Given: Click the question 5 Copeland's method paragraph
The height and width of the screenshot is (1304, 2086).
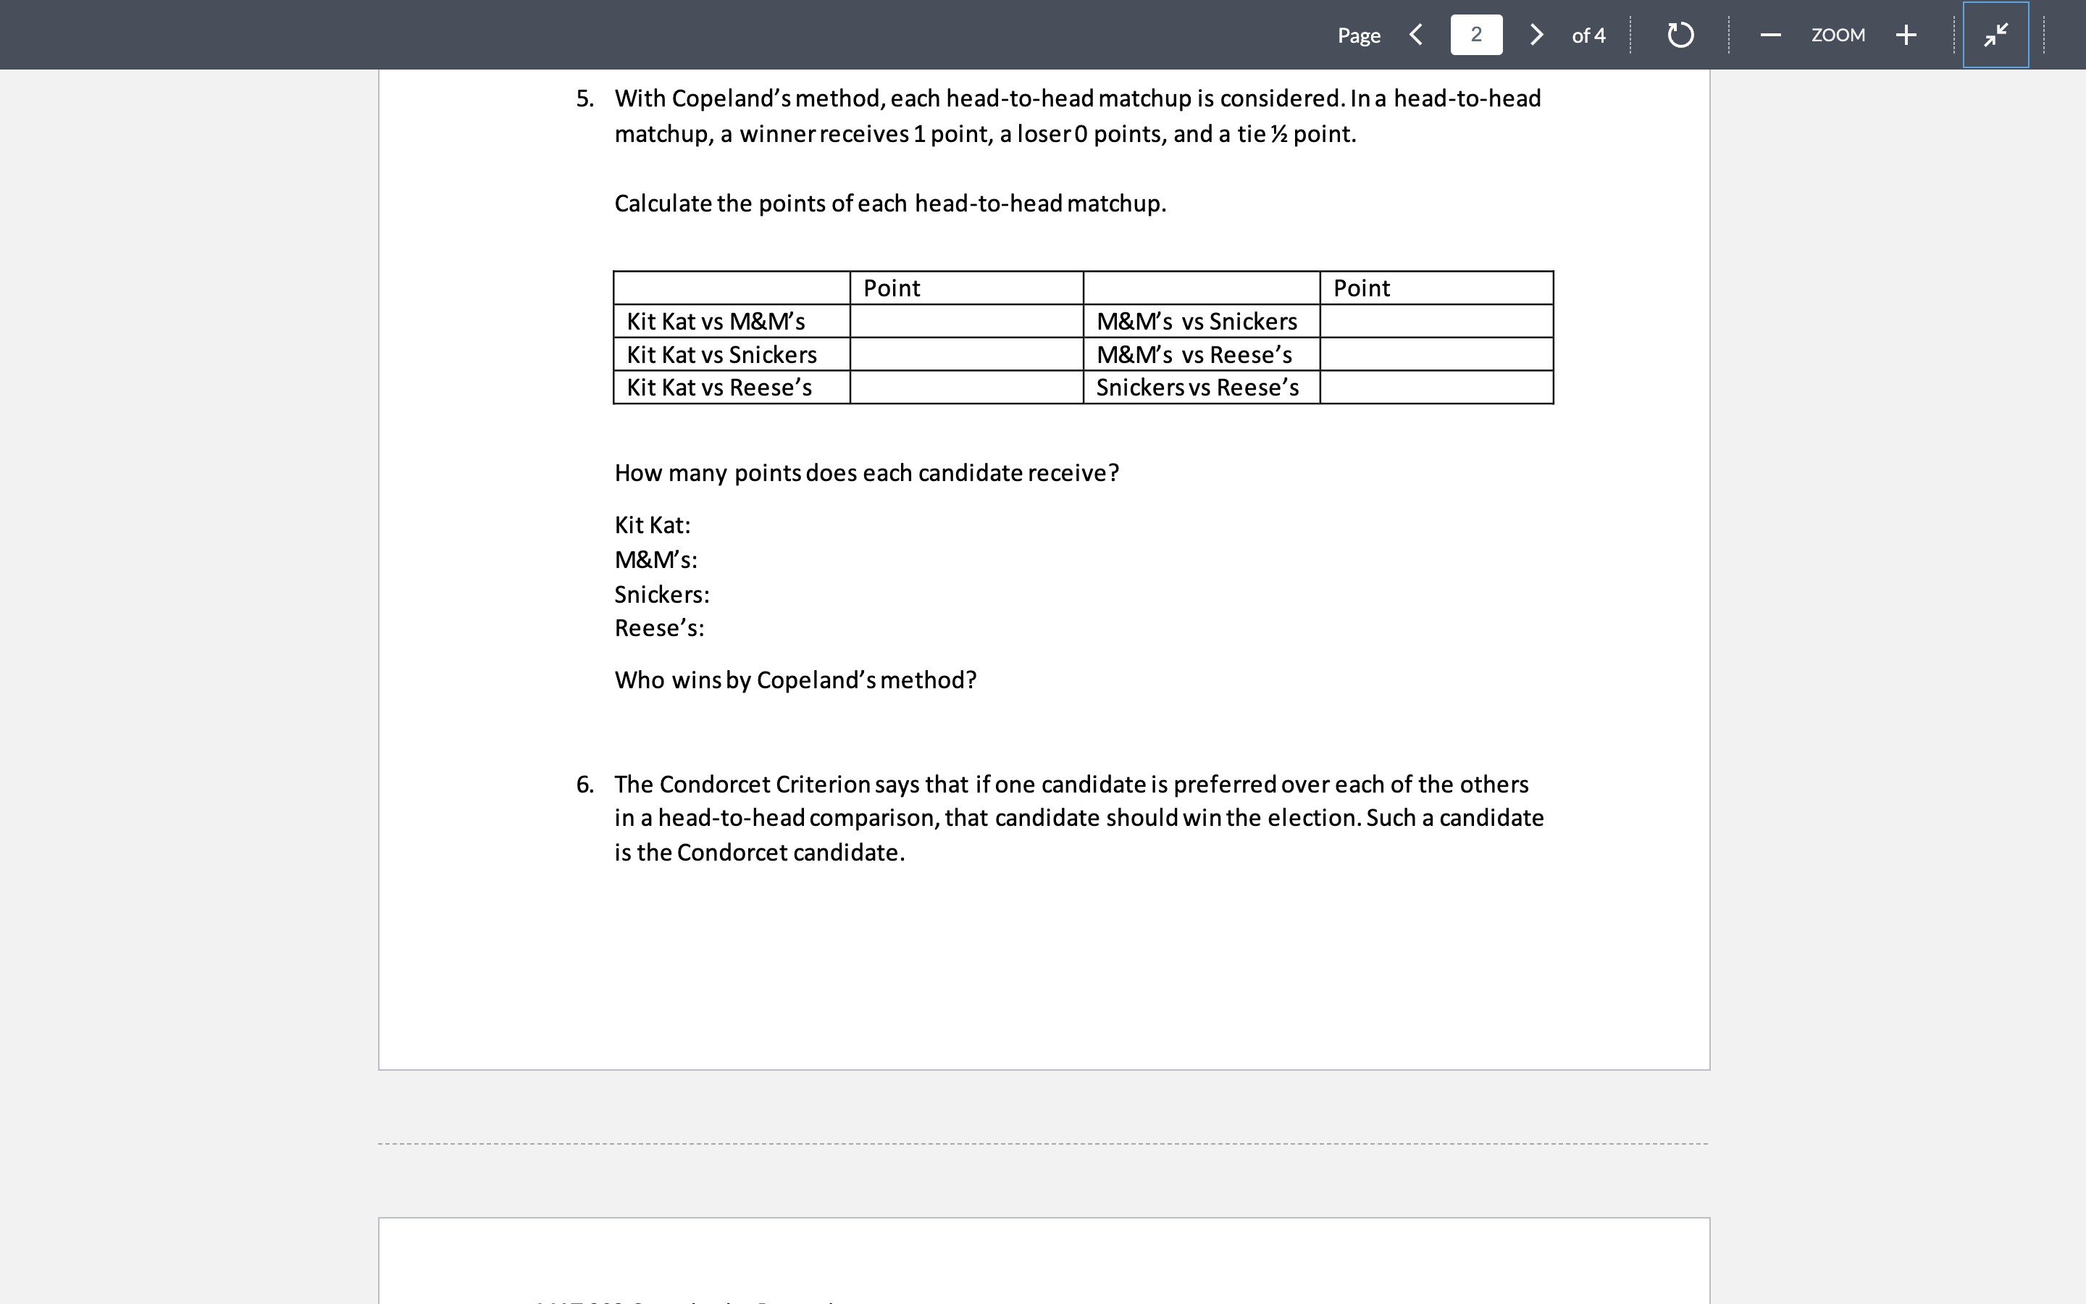Looking at the screenshot, I should click(x=1078, y=116).
